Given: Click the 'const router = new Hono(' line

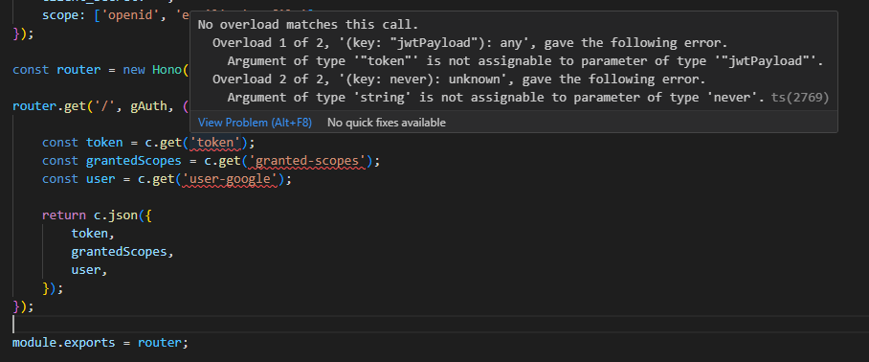Looking at the screenshot, I should click(x=100, y=70).
